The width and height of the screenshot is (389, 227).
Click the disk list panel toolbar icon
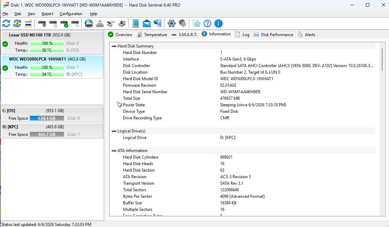28,23
